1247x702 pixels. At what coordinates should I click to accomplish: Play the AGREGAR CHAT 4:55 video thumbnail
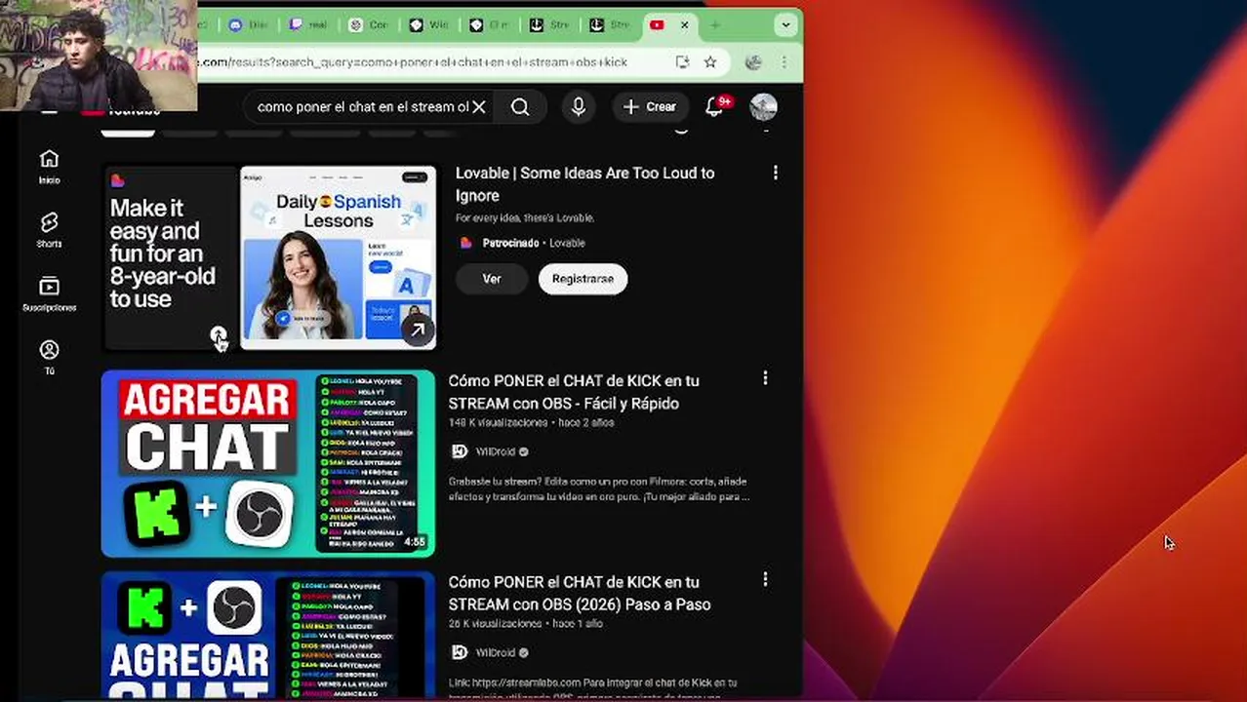[268, 463]
